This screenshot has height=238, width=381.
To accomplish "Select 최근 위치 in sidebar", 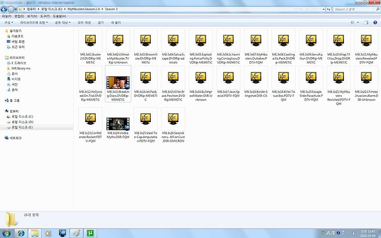I will [x=18, y=47].
